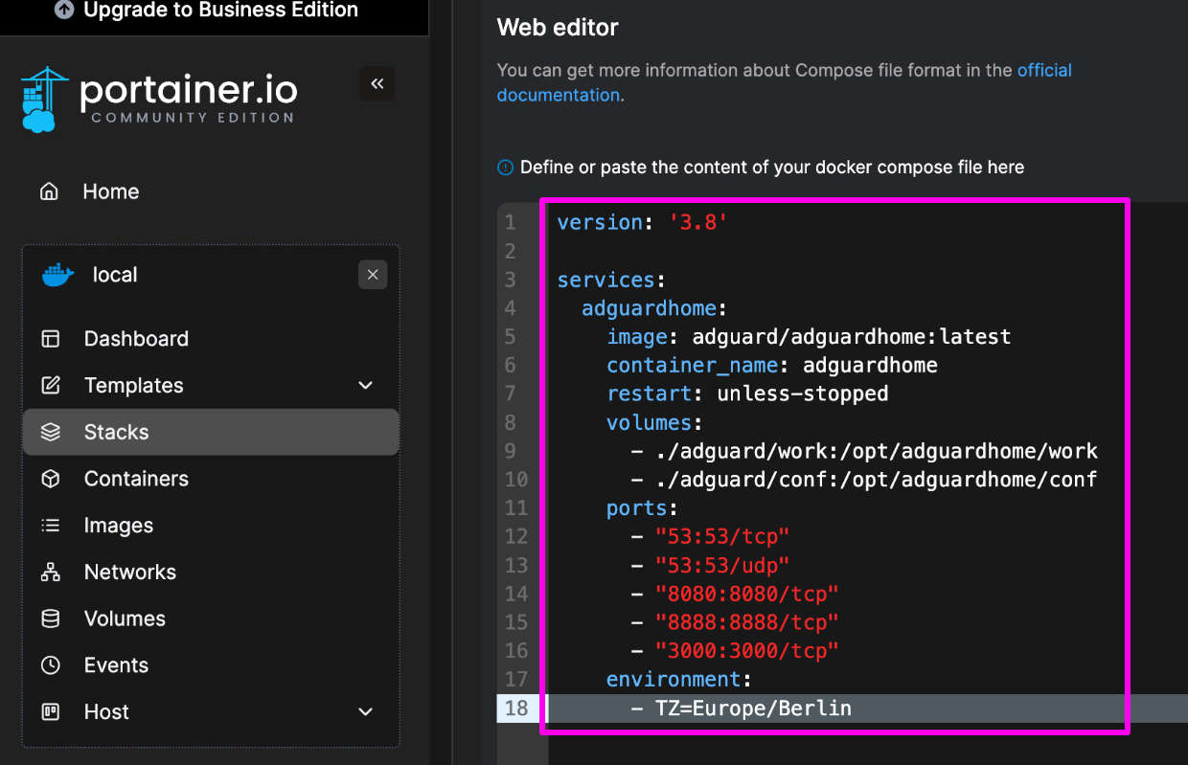
Task: Select the local environment label
Action: [115, 275]
